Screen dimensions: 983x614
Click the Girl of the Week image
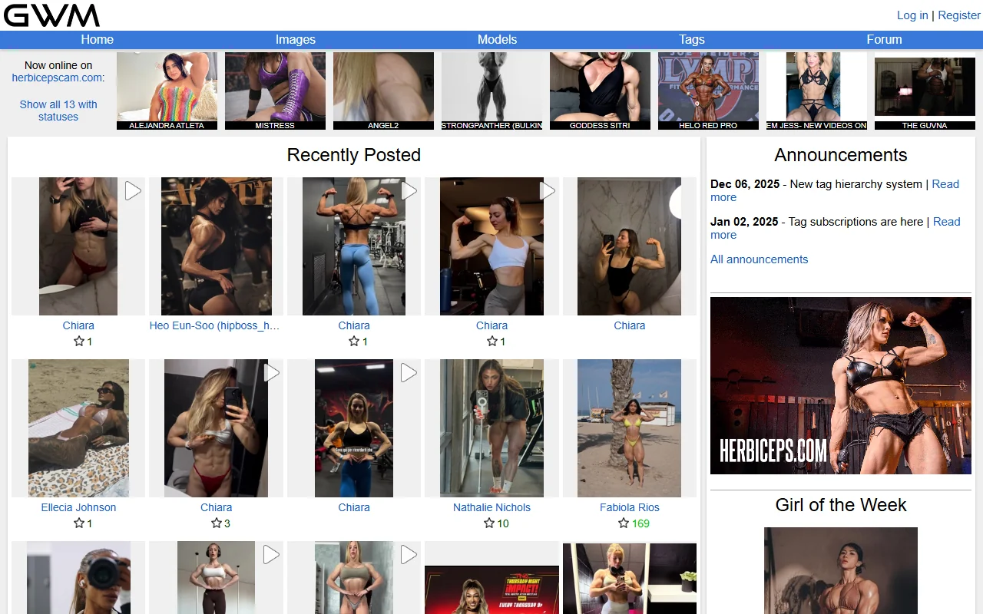[x=840, y=572]
